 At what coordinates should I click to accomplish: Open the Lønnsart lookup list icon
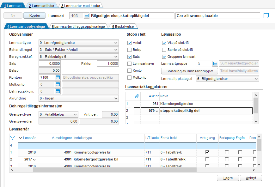click(87, 16)
